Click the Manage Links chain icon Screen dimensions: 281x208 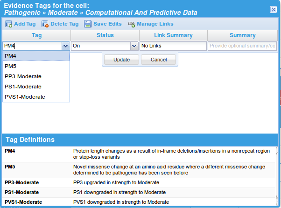click(x=131, y=24)
